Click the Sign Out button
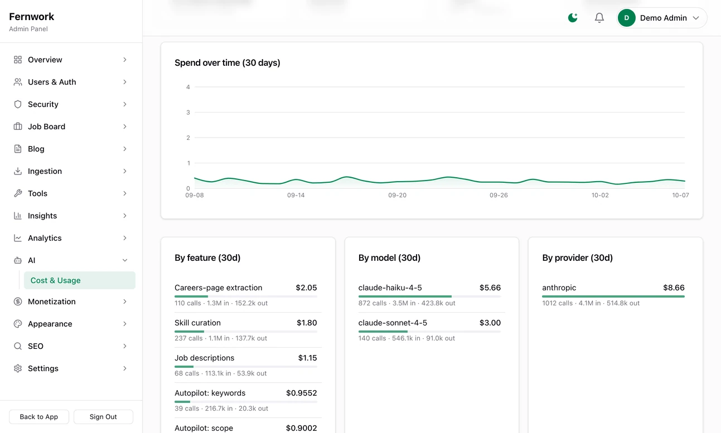The width and height of the screenshot is (721, 433). tap(103, 417)
